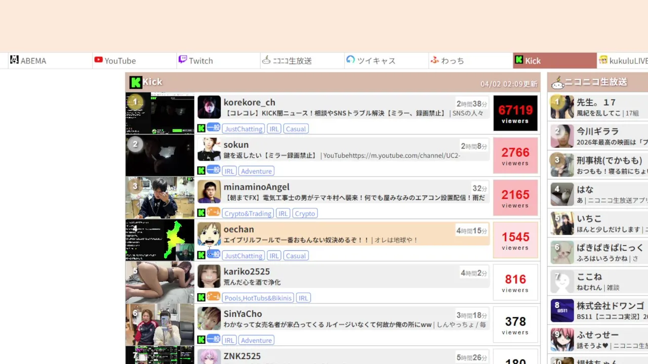Open SinYaCho channel name link
The width and height of the screenshot is (648, 364).
[x=244, y=314]
